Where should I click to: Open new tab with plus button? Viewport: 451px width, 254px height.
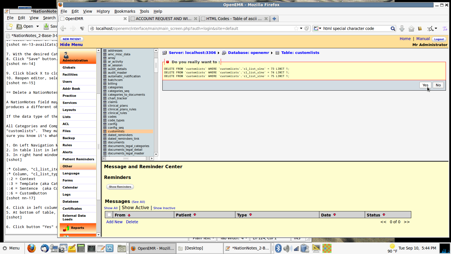click(274, 19)
